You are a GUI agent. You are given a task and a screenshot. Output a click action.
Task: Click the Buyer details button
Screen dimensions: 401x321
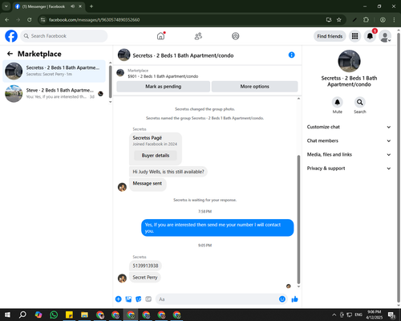(156, 156)
